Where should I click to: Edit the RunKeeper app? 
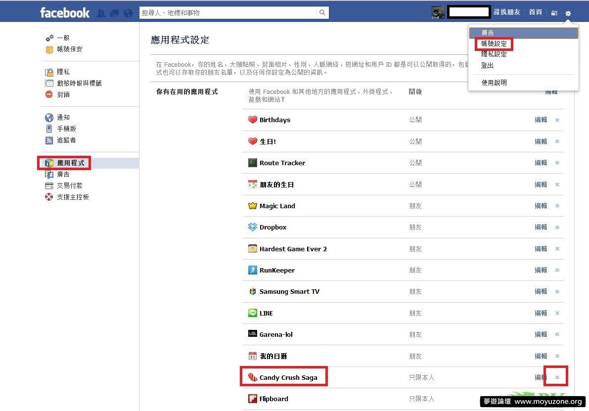[x=541, y=270]
